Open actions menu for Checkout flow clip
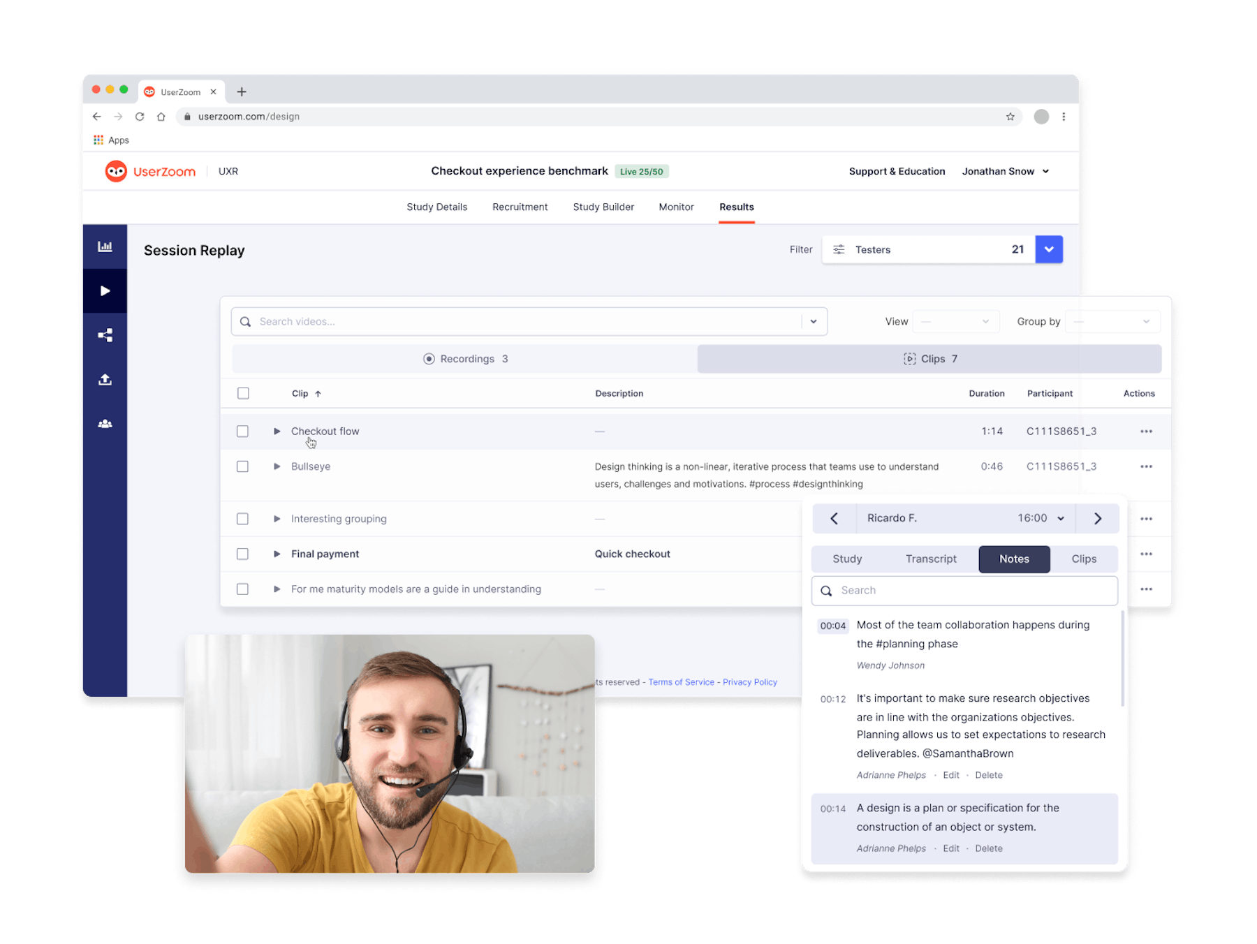Screen dimensions: 1257x944 point(1146,432)
